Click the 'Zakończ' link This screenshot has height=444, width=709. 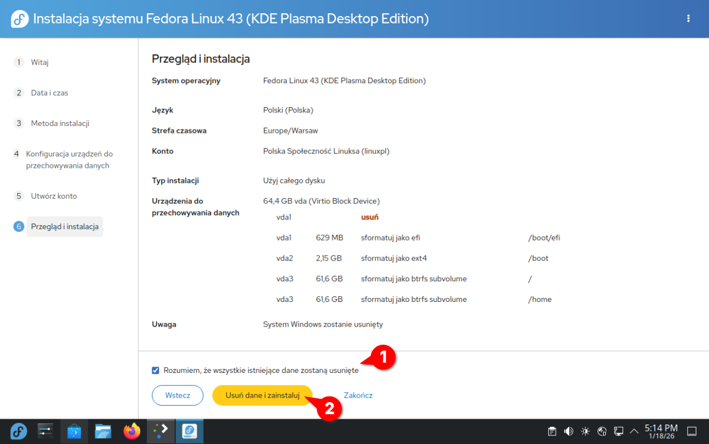click(x=358, y=395)
